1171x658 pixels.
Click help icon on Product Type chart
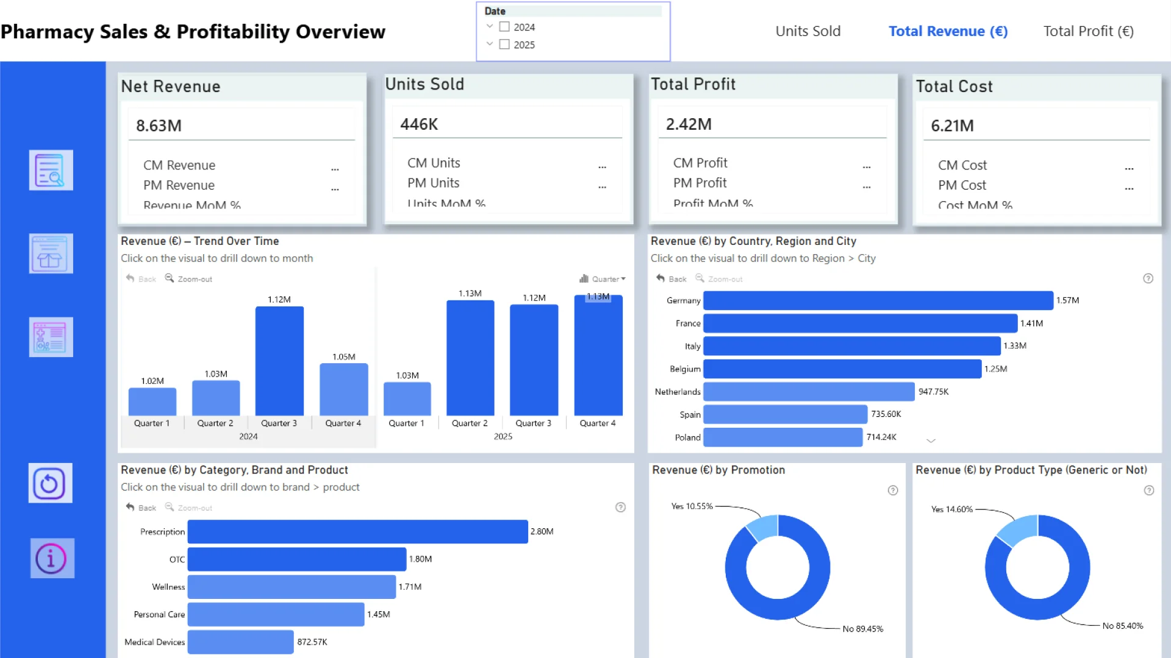tap(1149, 490)
